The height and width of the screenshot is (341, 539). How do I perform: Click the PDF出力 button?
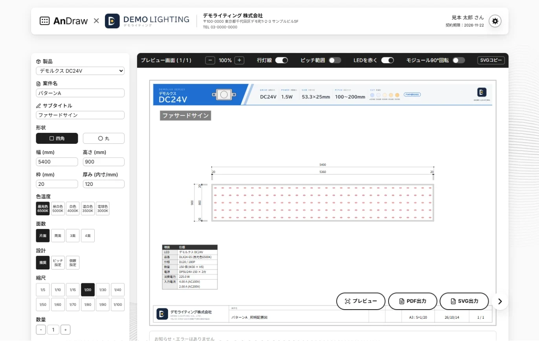[412, 301]
